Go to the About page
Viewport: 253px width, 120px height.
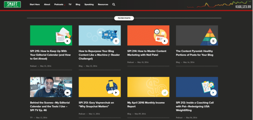click(x=47, y=5)
